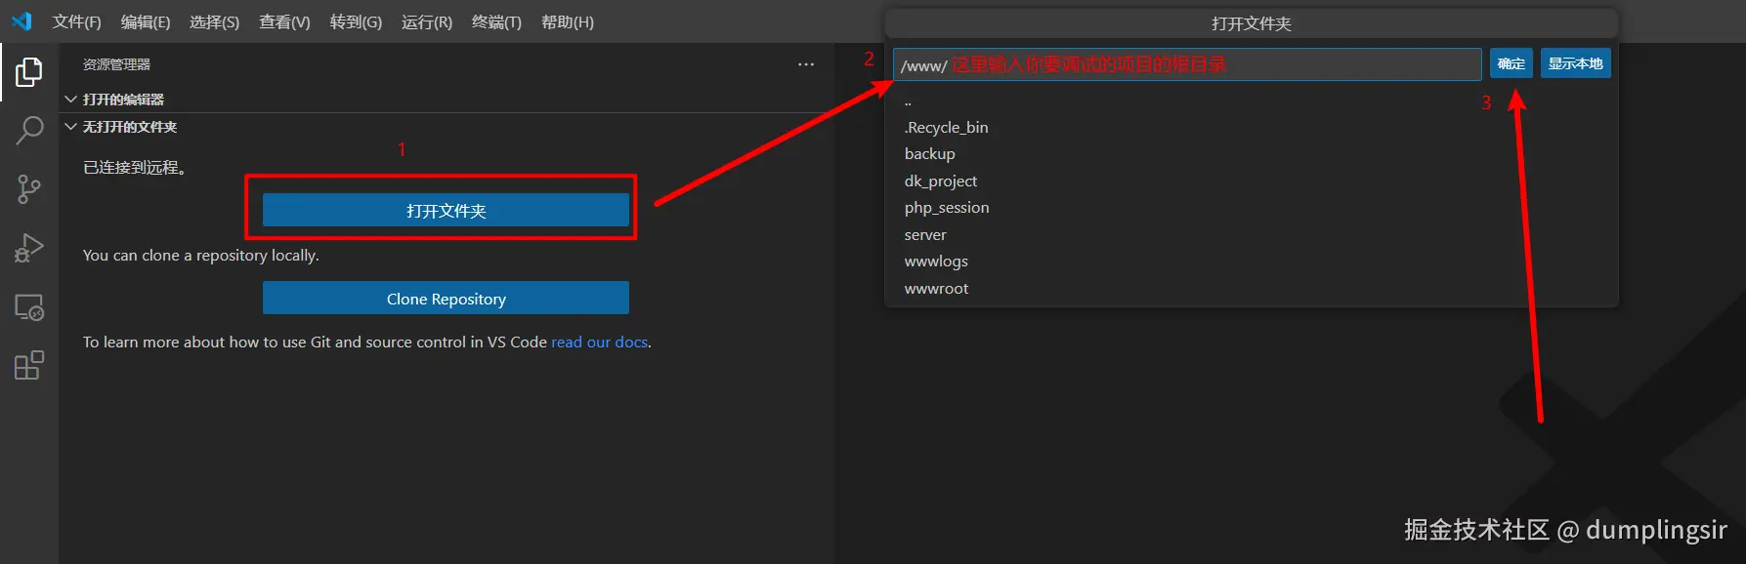Open the explorer more actions ellipsis
The width and height of the screenshot is (1746, 564).
coord(806,64)
